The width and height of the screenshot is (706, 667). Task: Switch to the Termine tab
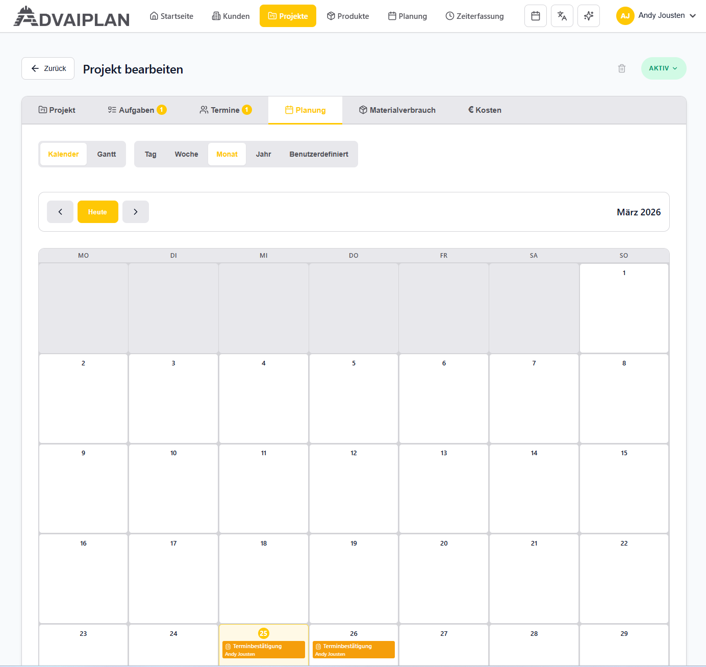225,110
